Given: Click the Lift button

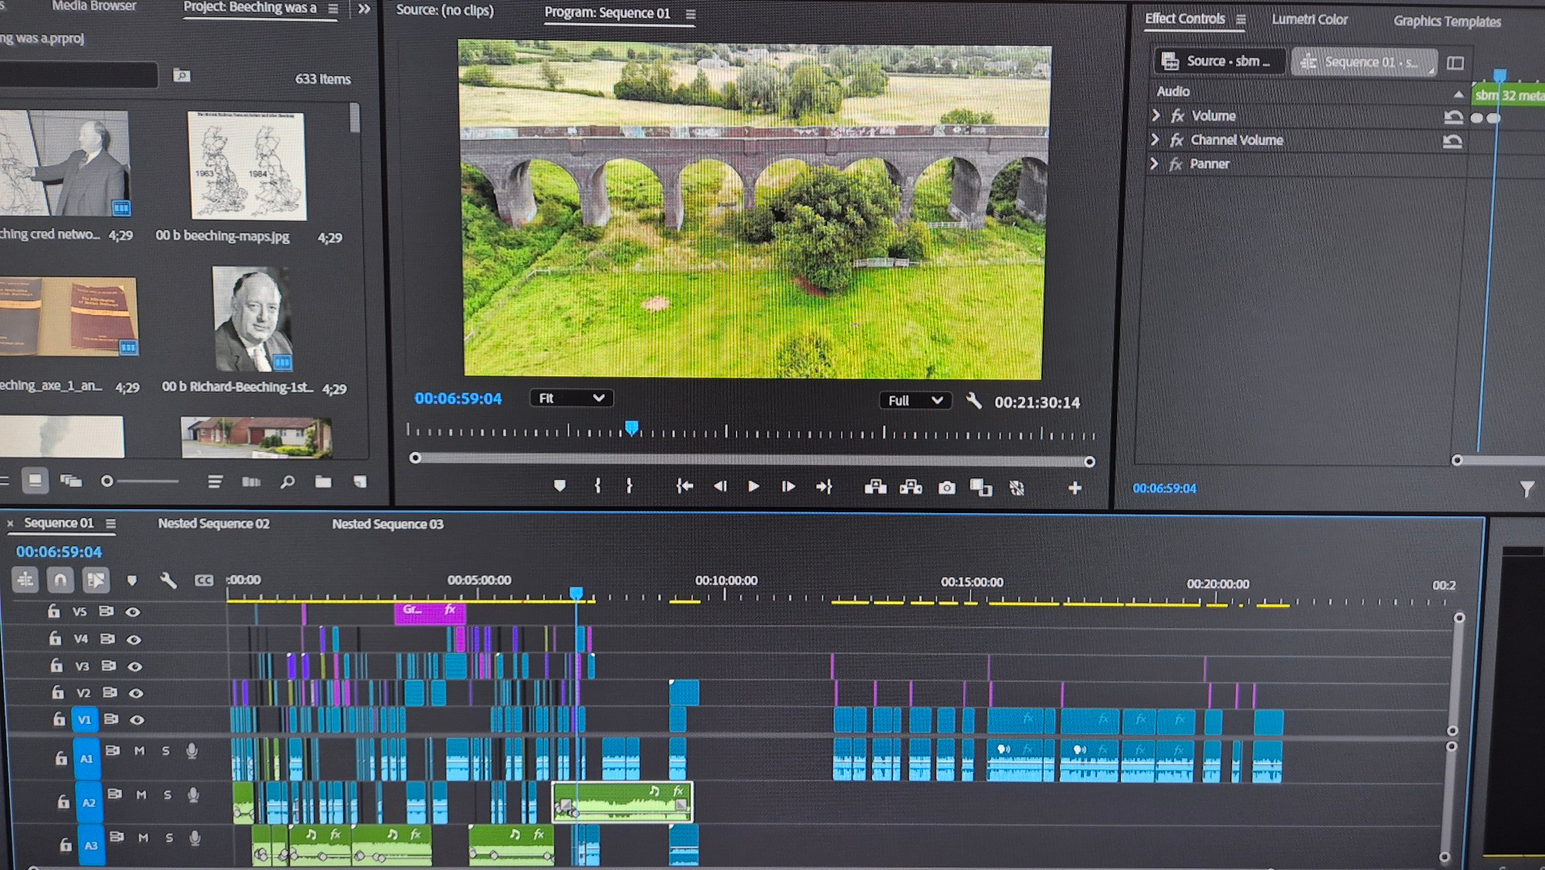Looking at the screenshot, I should click(x=875, y=487).
